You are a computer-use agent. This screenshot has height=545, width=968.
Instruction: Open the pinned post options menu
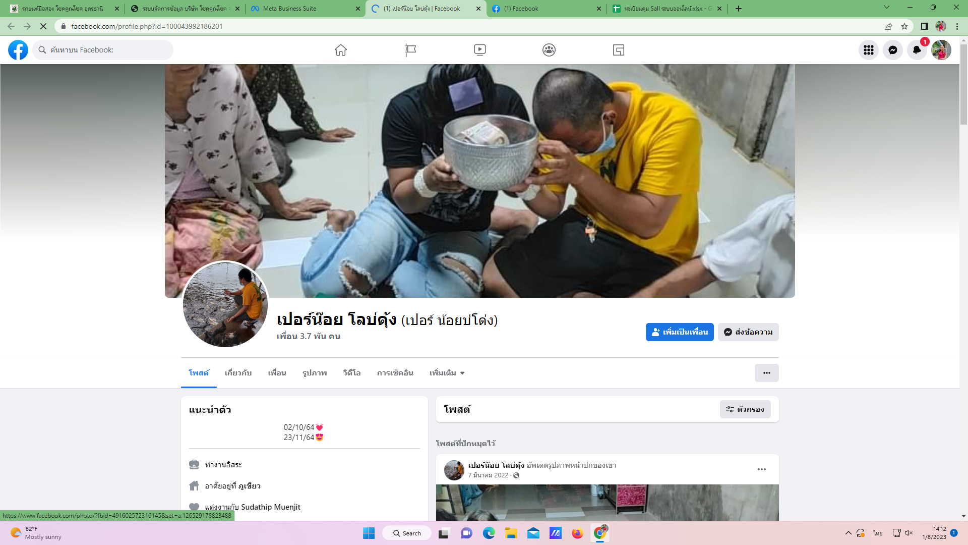pyautogui.click(x=761, y=469)
